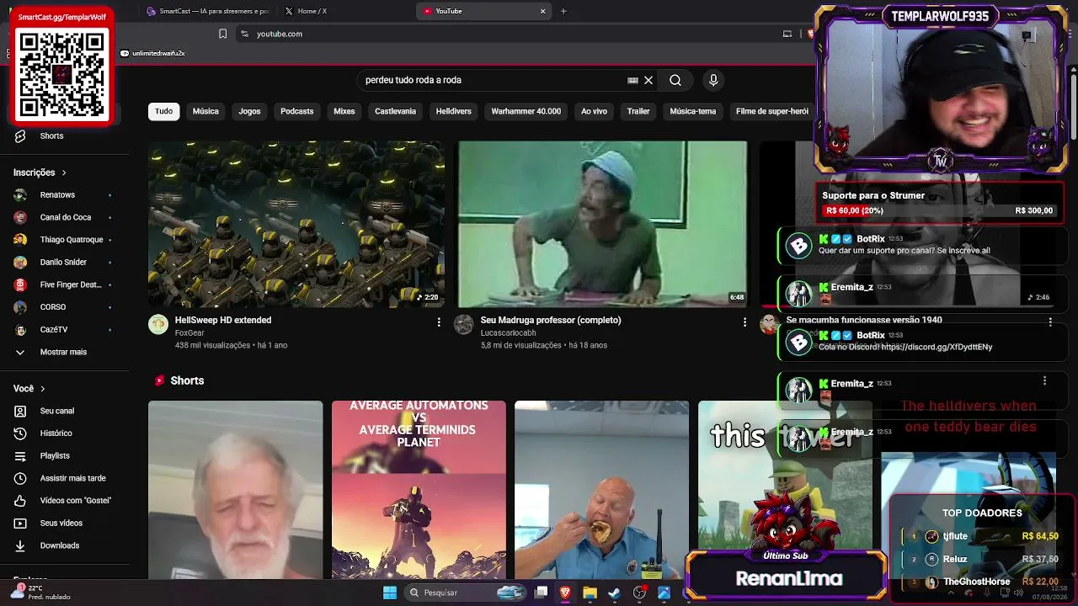Open Assistir mais tarde list
Viewport: 1078px width, 606px height.
pyautogui.click(x=73, y=478)
